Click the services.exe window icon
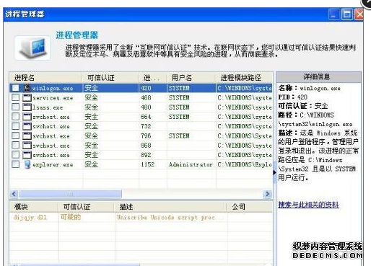371x266 pixels. coord(27,97)
